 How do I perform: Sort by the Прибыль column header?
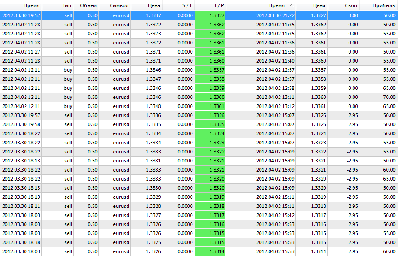[378, 5]
